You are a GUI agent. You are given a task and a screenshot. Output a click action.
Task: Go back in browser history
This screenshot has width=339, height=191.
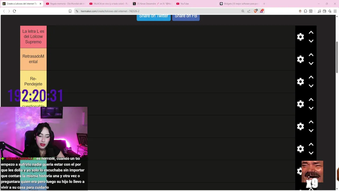coord(4,11)
